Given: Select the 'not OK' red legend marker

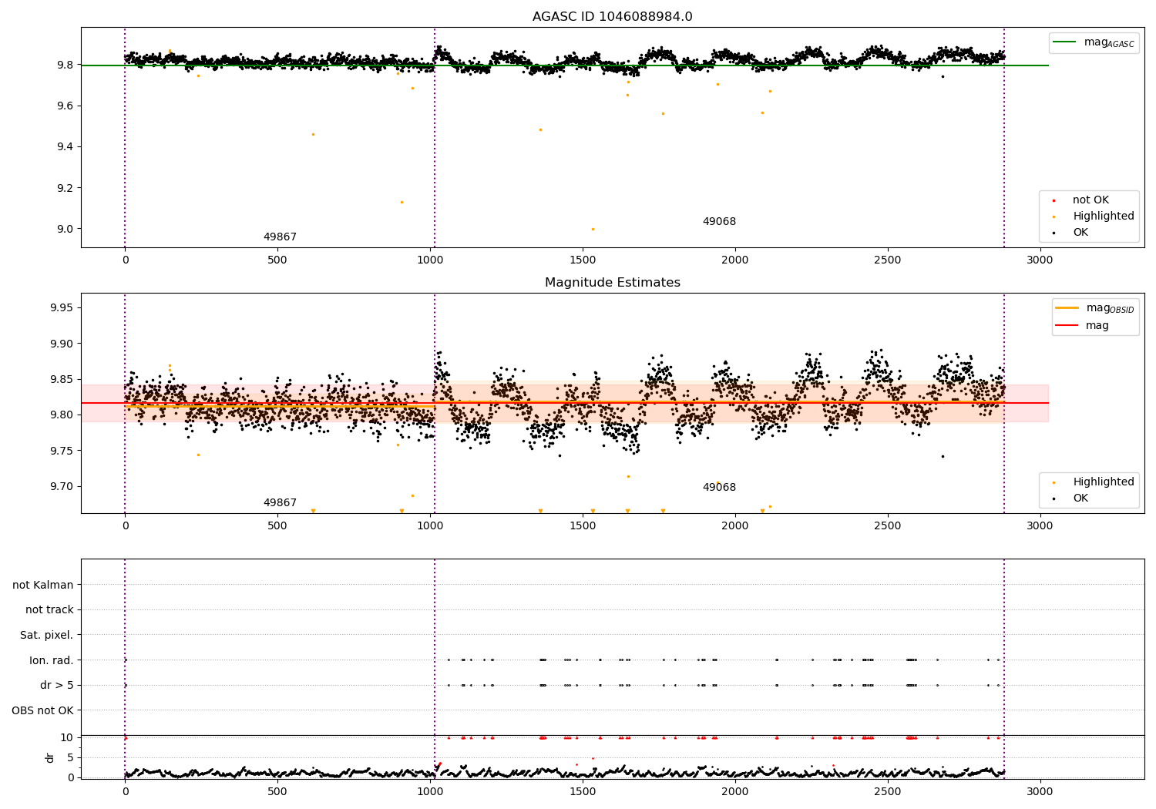Looking at the screenshot, I should (1054, 200).
